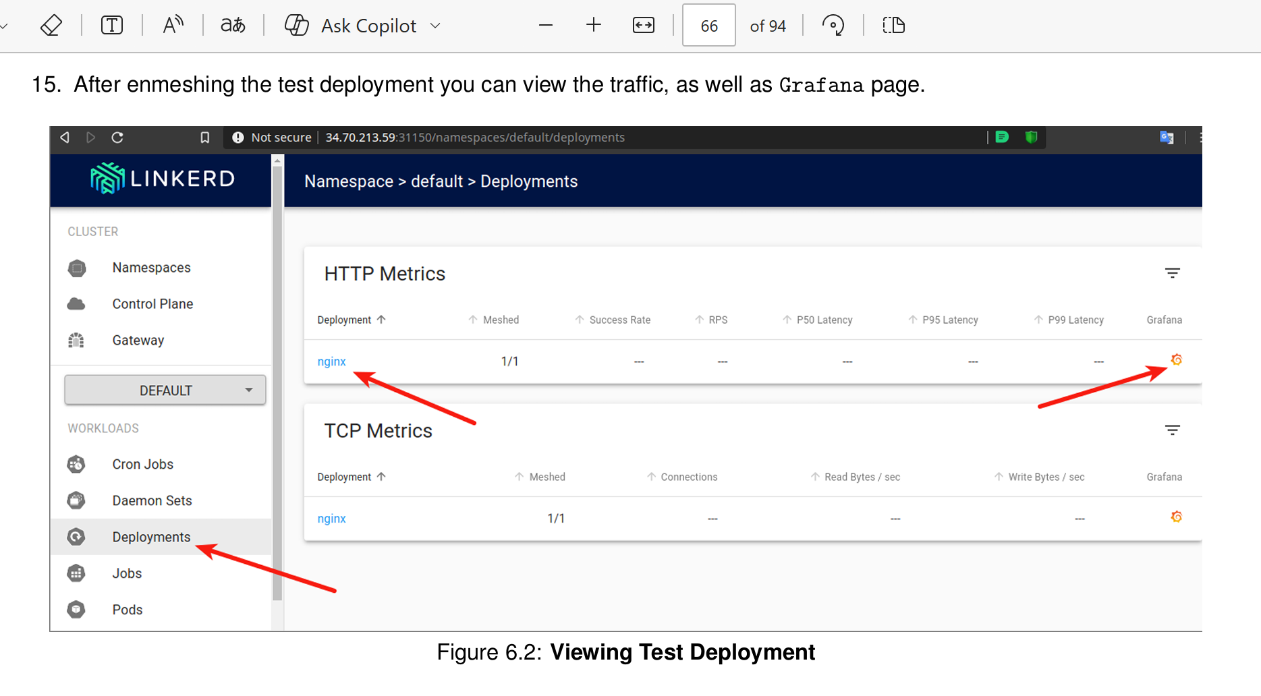The height and width of the screenshot is (696, 1261).
Task: Sort by Success Rate column
Action: point(613,320)
